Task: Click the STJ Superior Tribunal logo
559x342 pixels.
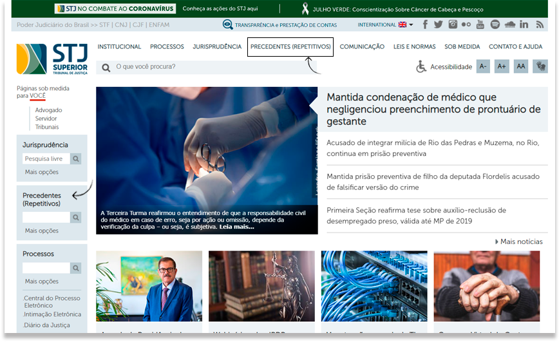Action: click(x=52, y=59)
